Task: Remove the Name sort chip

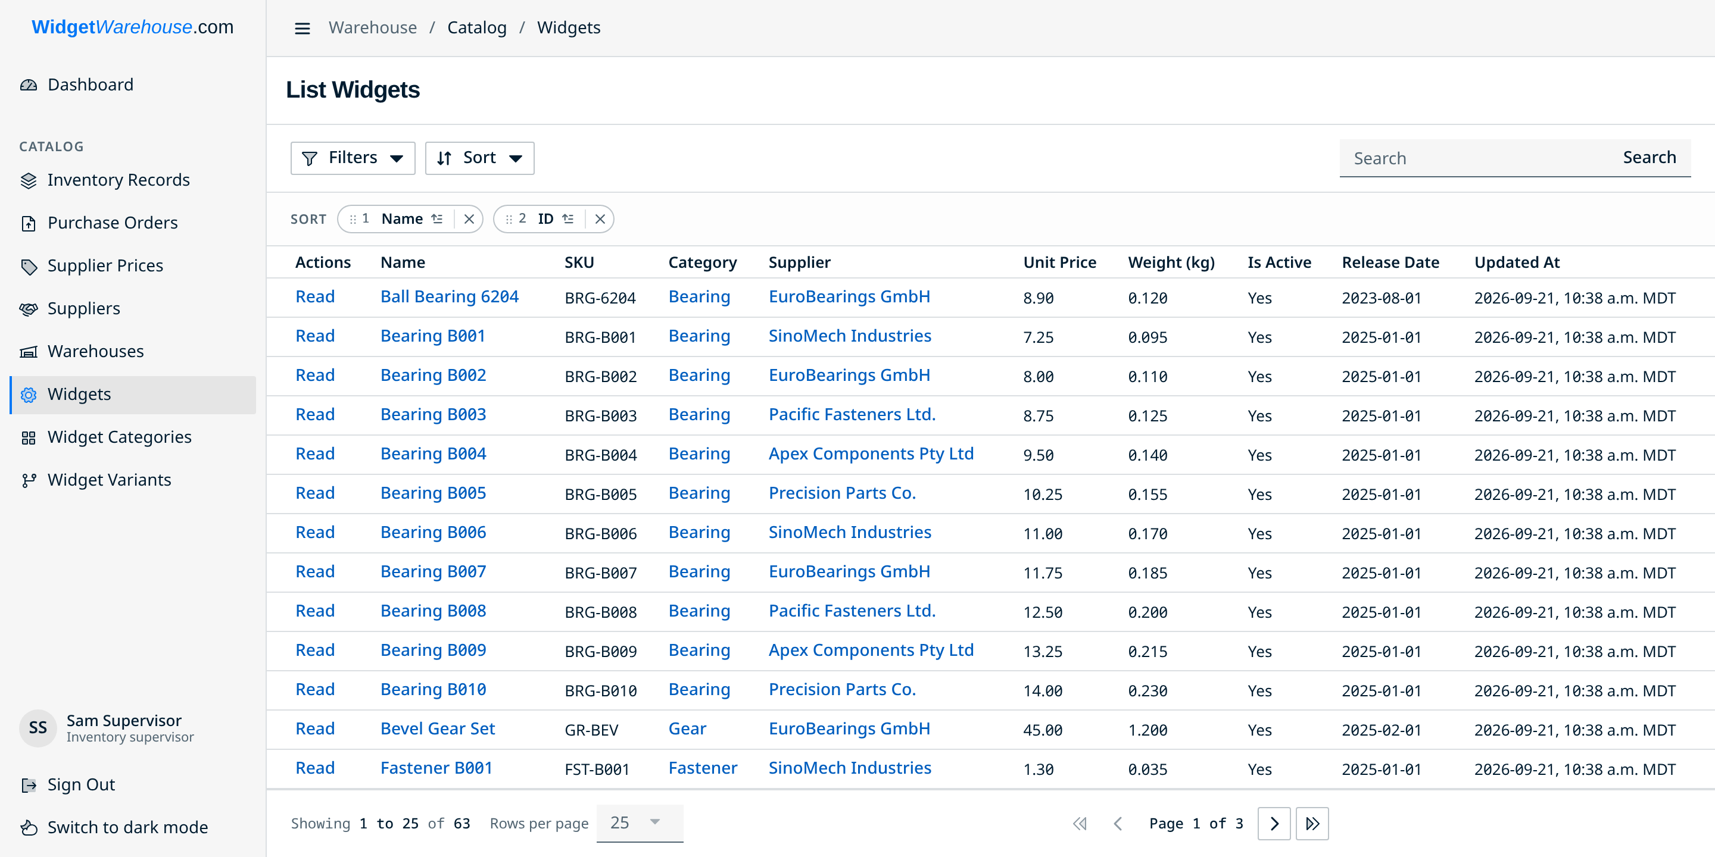Action: pyautogui.click(x=469, y=219)
